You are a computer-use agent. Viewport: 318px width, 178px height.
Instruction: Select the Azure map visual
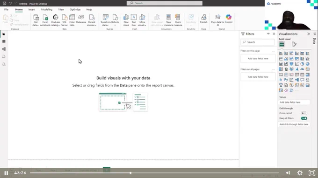[297, 69]
